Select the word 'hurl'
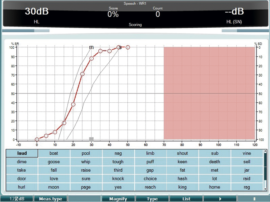The height and width of the screenshot is (202, 270). click(x=22, y=187)
